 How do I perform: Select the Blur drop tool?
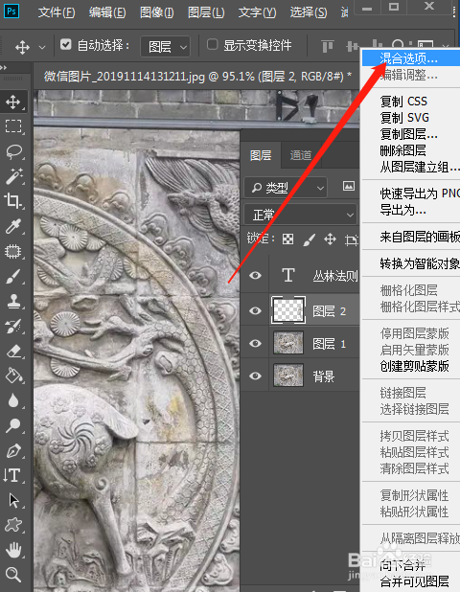click(13, 400)
